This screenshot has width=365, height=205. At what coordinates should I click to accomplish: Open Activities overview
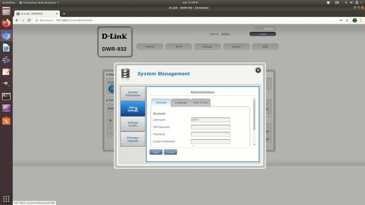[x=9, y=2]
